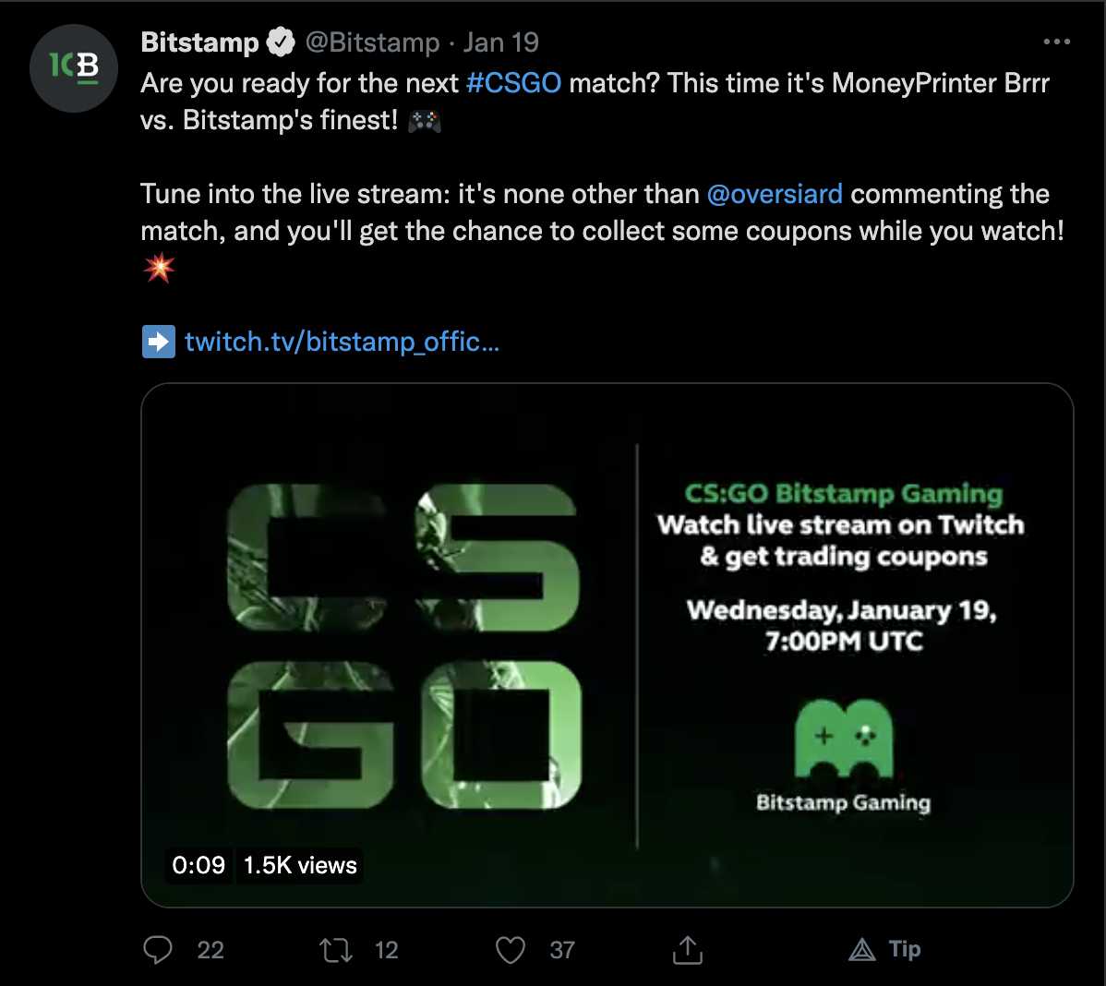Click the 1.5K views label

point(300,865)
